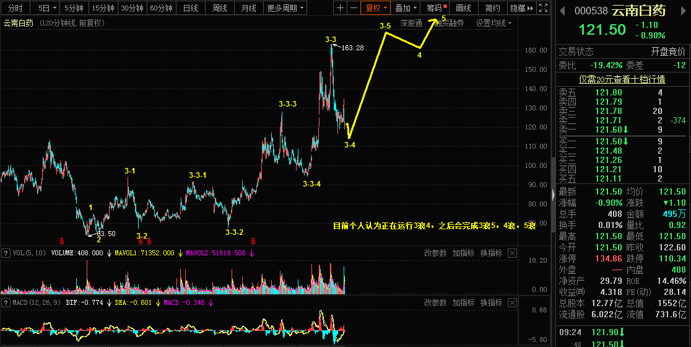Screen dimensions: 691x347
Task: Click the 63.50 low price label
Action: coord(106,234)
